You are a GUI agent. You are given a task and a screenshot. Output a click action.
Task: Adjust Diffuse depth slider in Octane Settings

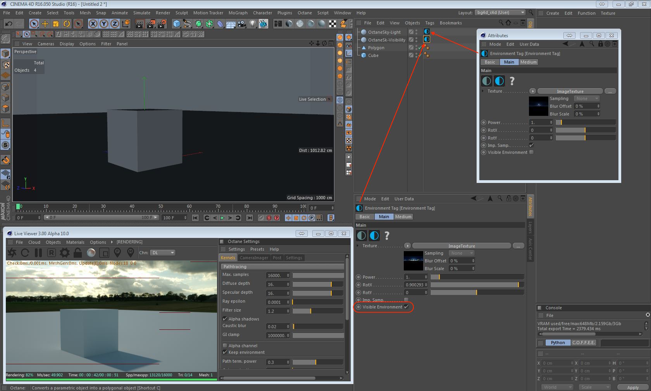pos(318,284)
